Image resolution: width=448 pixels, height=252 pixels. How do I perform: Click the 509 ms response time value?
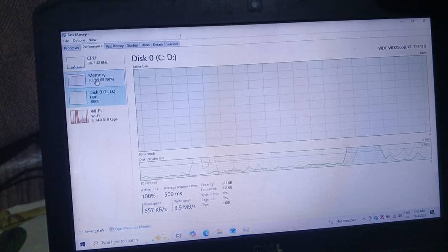(173, 194)
